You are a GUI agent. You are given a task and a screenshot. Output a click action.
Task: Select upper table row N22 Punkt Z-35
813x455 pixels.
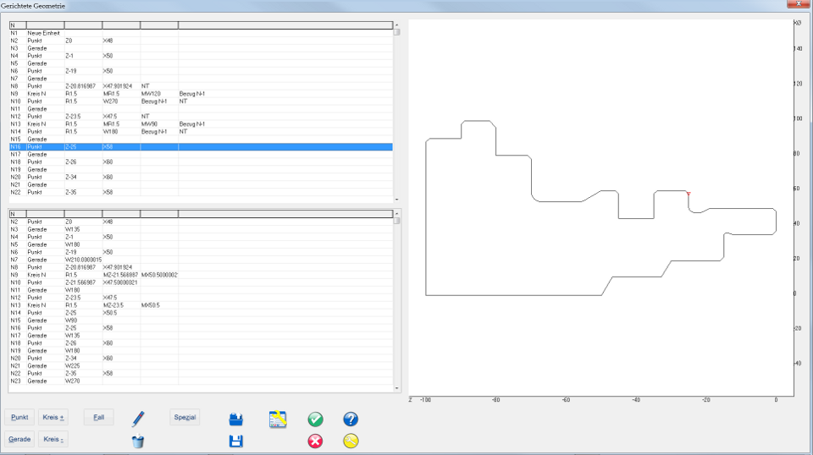pyautogui.click(x=202, y=192)
